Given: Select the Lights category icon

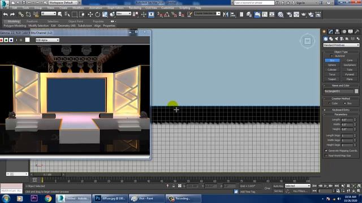Looking at the screenshot, I should click(337, 39).
